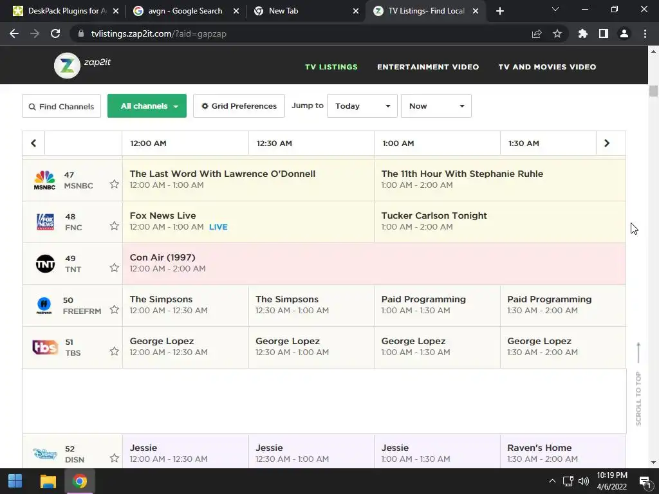Close the avgn Google Search tab
The height and width of the screenshot is (494, 659).
[x=236, y=11]
